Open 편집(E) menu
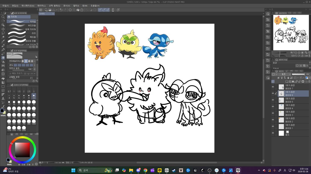Viewport: 311px width, 174px height. click(x=16, y=5)
